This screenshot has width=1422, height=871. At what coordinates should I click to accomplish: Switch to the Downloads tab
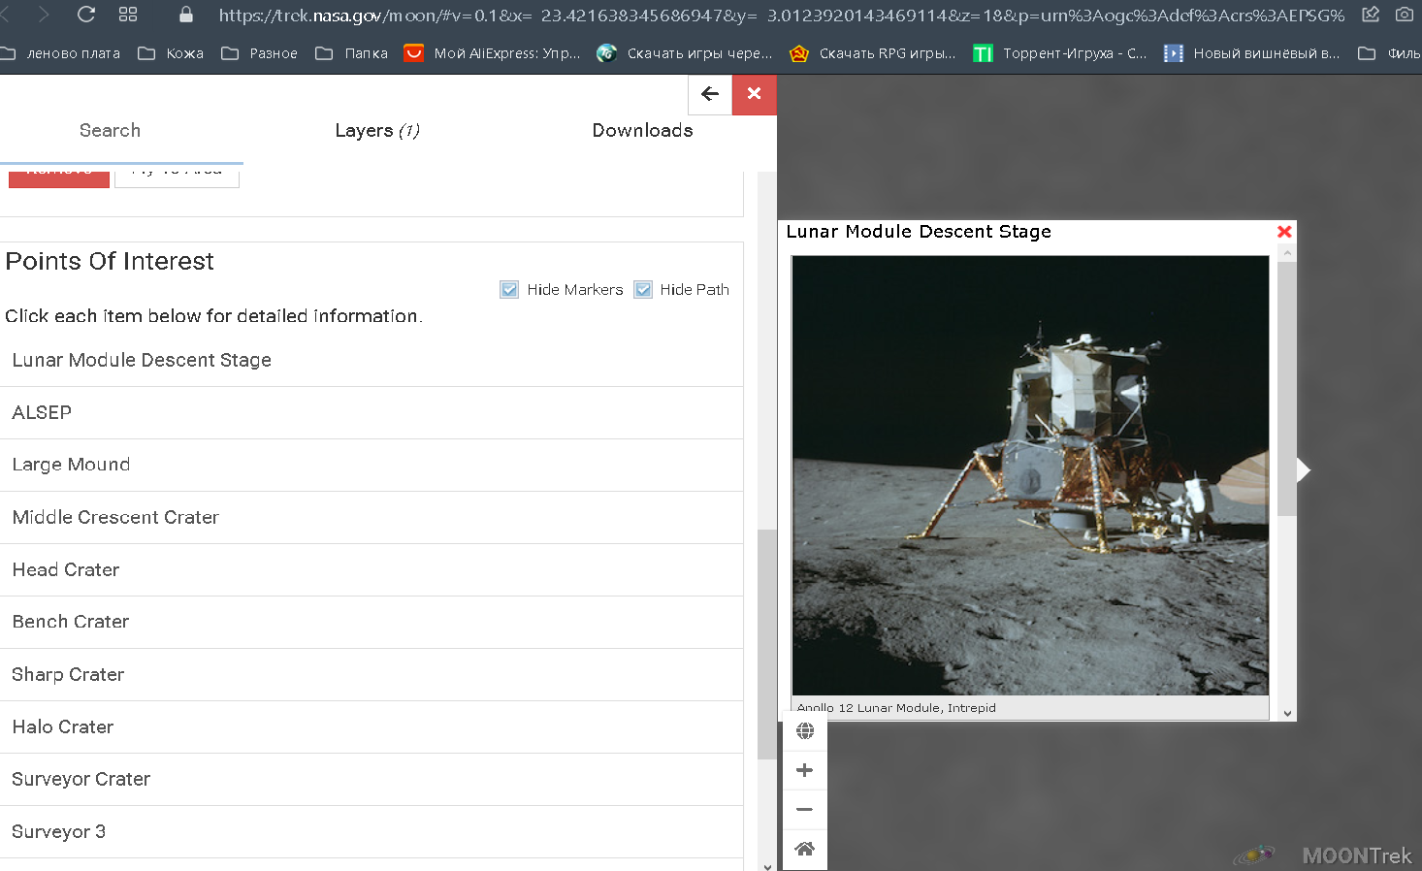643,131
